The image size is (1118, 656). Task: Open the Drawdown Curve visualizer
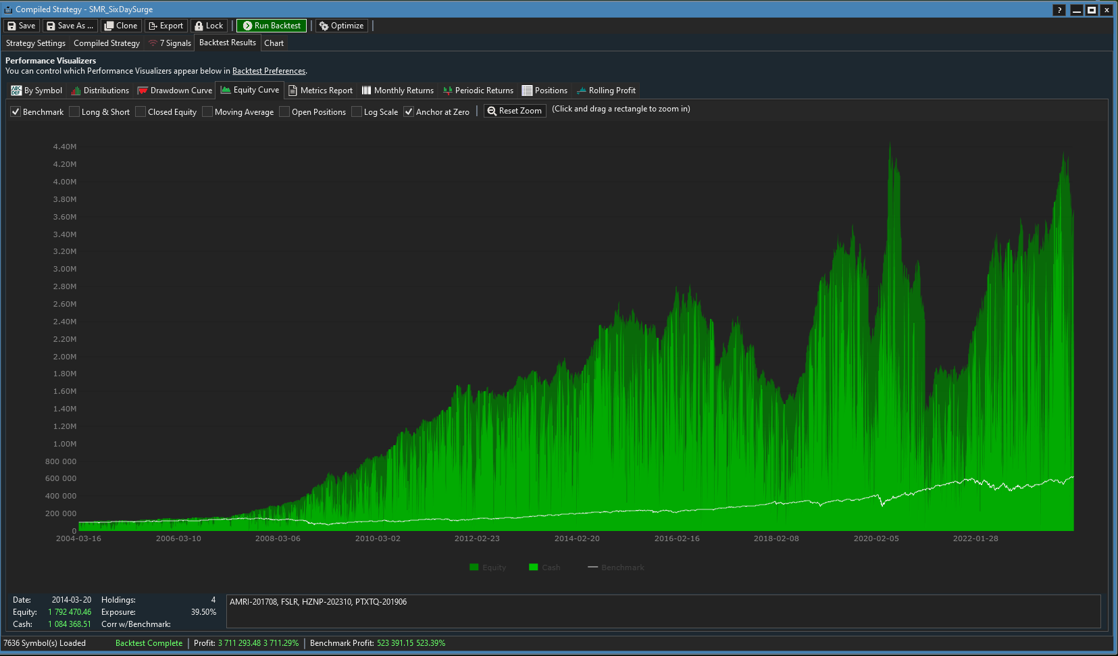click(175, 91)
